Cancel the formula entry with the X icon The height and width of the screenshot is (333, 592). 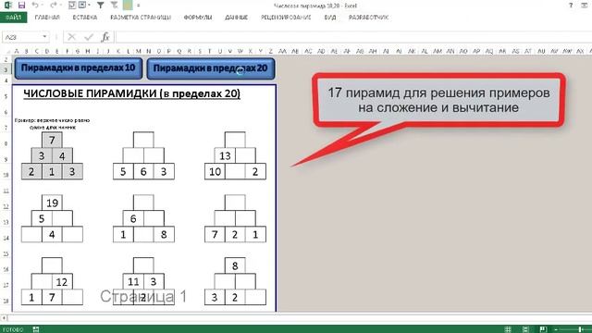(x=71, y=37)
